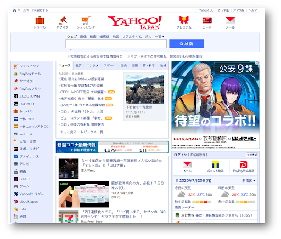Viewport: 281px width, 239px height.
Task: Open ゲーム in the sidebar
Action: (24, 186)
